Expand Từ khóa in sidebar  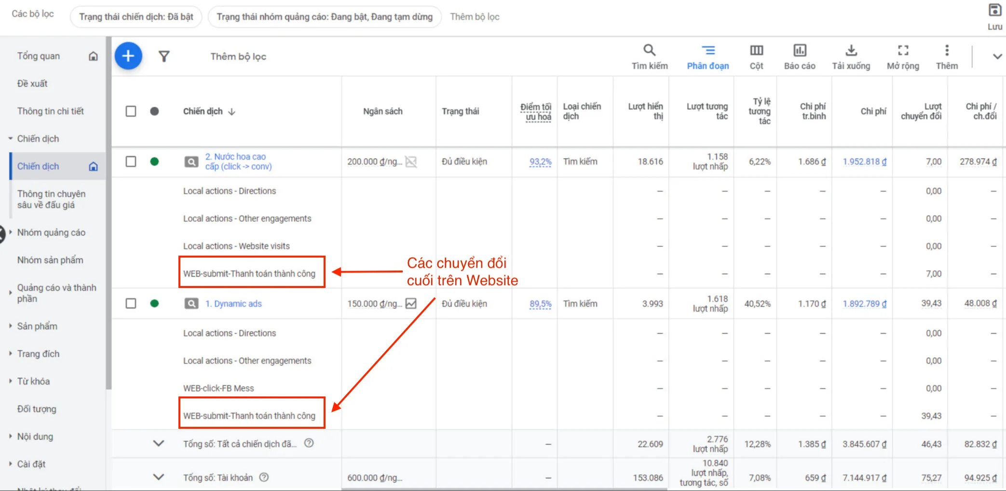pos(10,381)
